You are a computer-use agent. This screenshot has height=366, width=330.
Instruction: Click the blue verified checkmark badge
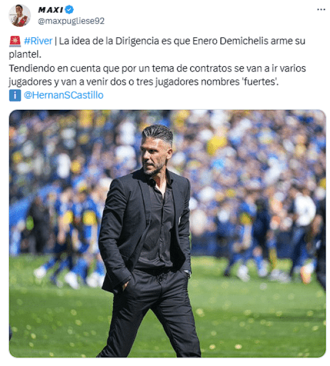click(69, 9)
